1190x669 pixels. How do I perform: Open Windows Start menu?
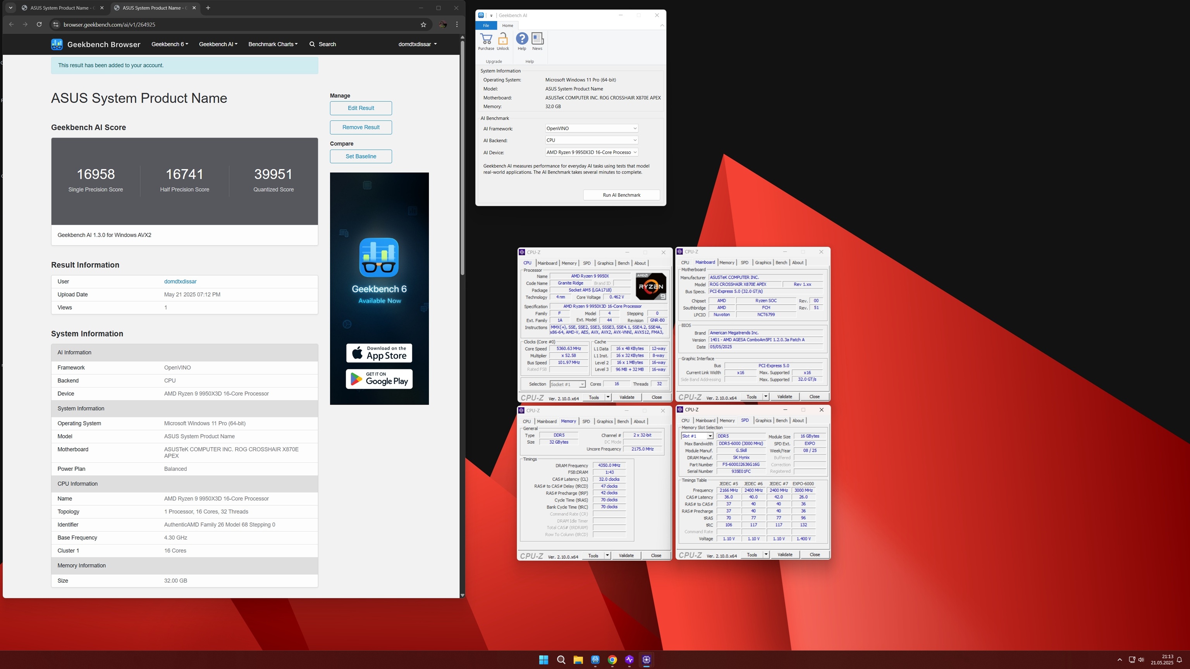coord(544,659)
